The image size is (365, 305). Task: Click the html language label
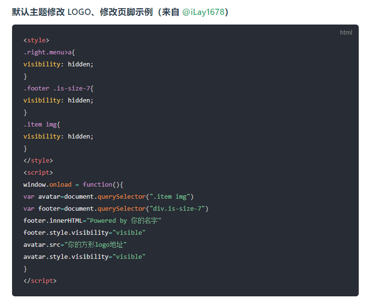pyautogui.click(x=346, y=32)
